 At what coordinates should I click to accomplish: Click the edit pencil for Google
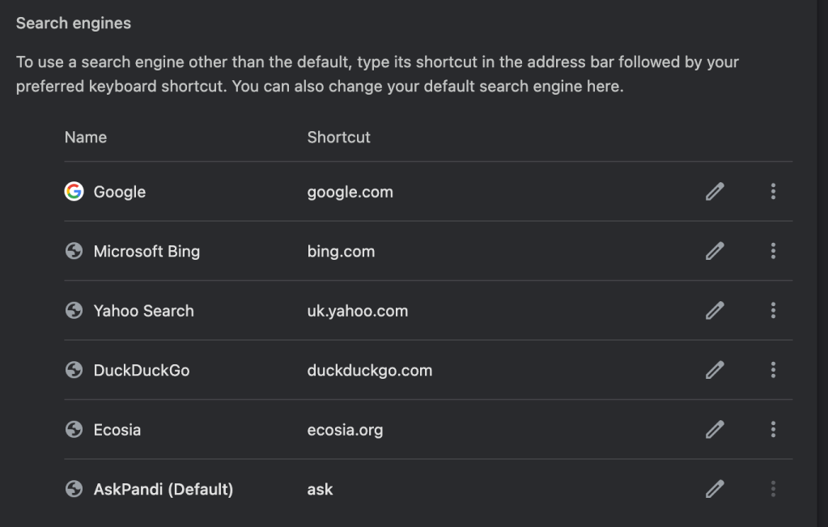(715, 192)
